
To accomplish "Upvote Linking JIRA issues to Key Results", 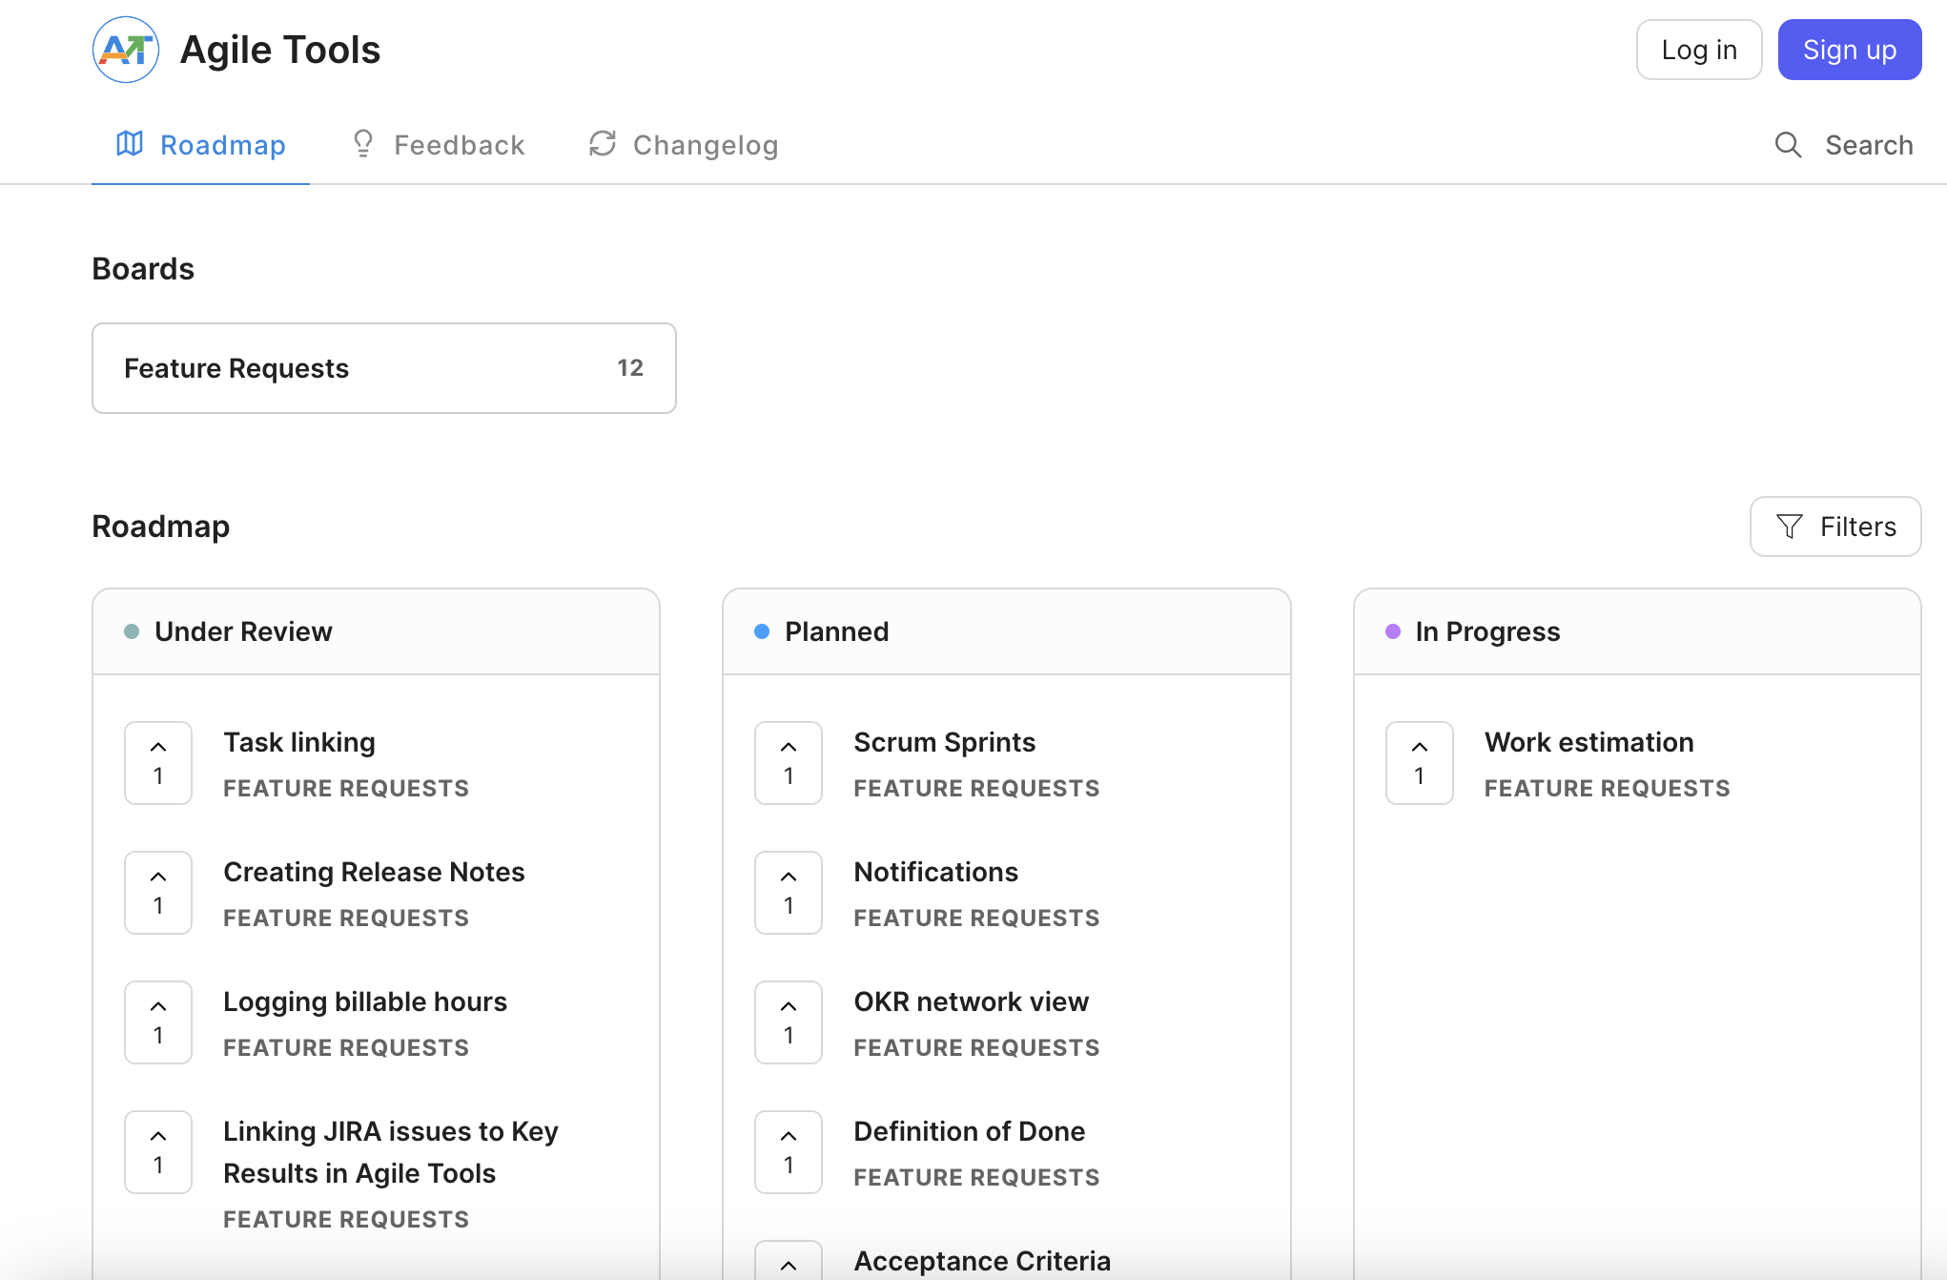I will pos(158,1152).
